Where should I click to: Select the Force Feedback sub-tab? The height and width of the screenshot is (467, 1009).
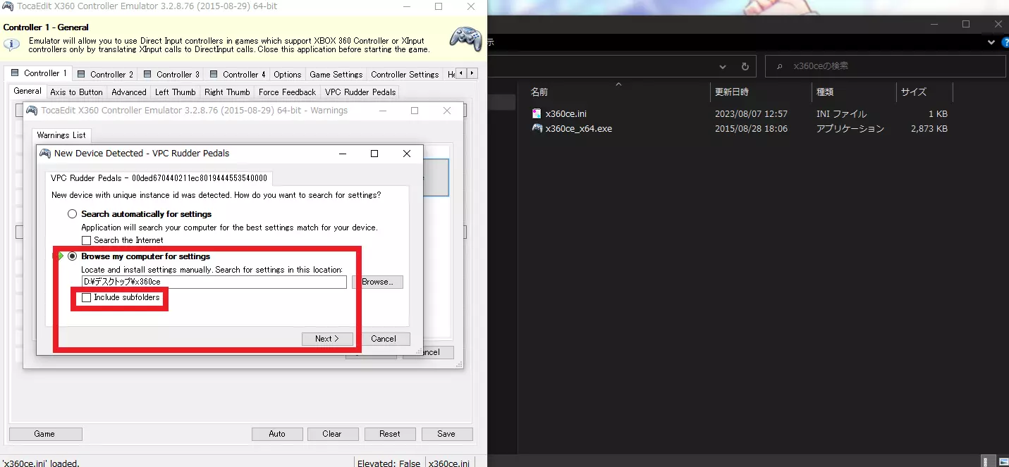(288, 92)
